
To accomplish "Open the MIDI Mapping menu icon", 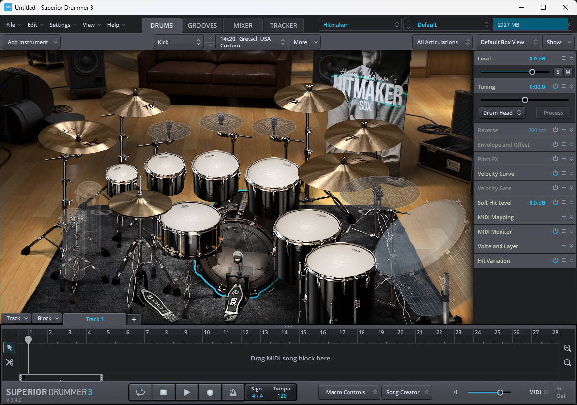I will click(564, 217).
